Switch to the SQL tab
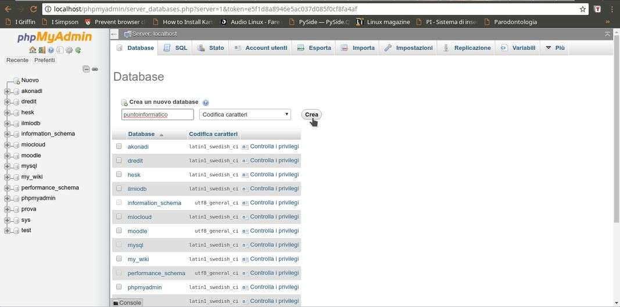Screen dimensions: 620x307 point(175,48)
